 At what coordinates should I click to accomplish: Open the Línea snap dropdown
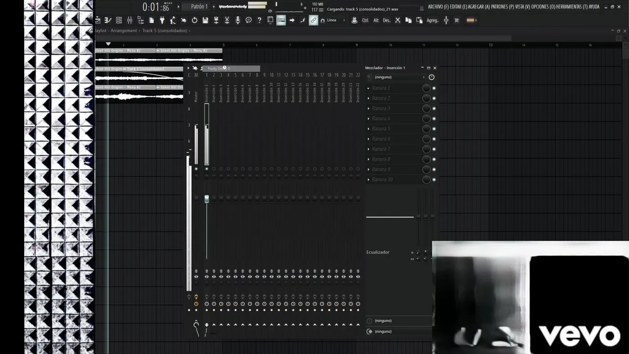[336, 21]
